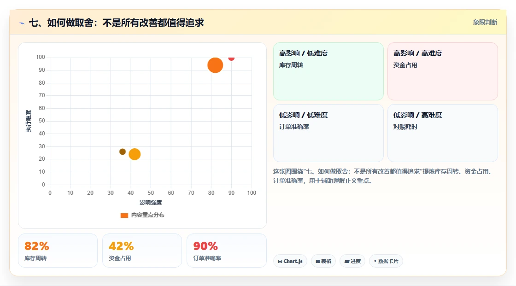Click the 象限判断 label in header
The width and height of the screenshot is (516, 286).
[485, 23]
